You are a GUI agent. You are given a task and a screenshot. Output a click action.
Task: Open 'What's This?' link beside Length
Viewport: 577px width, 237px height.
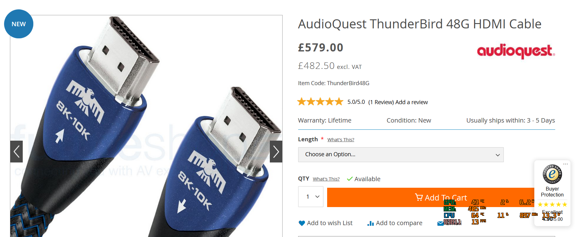click(341, 140)
